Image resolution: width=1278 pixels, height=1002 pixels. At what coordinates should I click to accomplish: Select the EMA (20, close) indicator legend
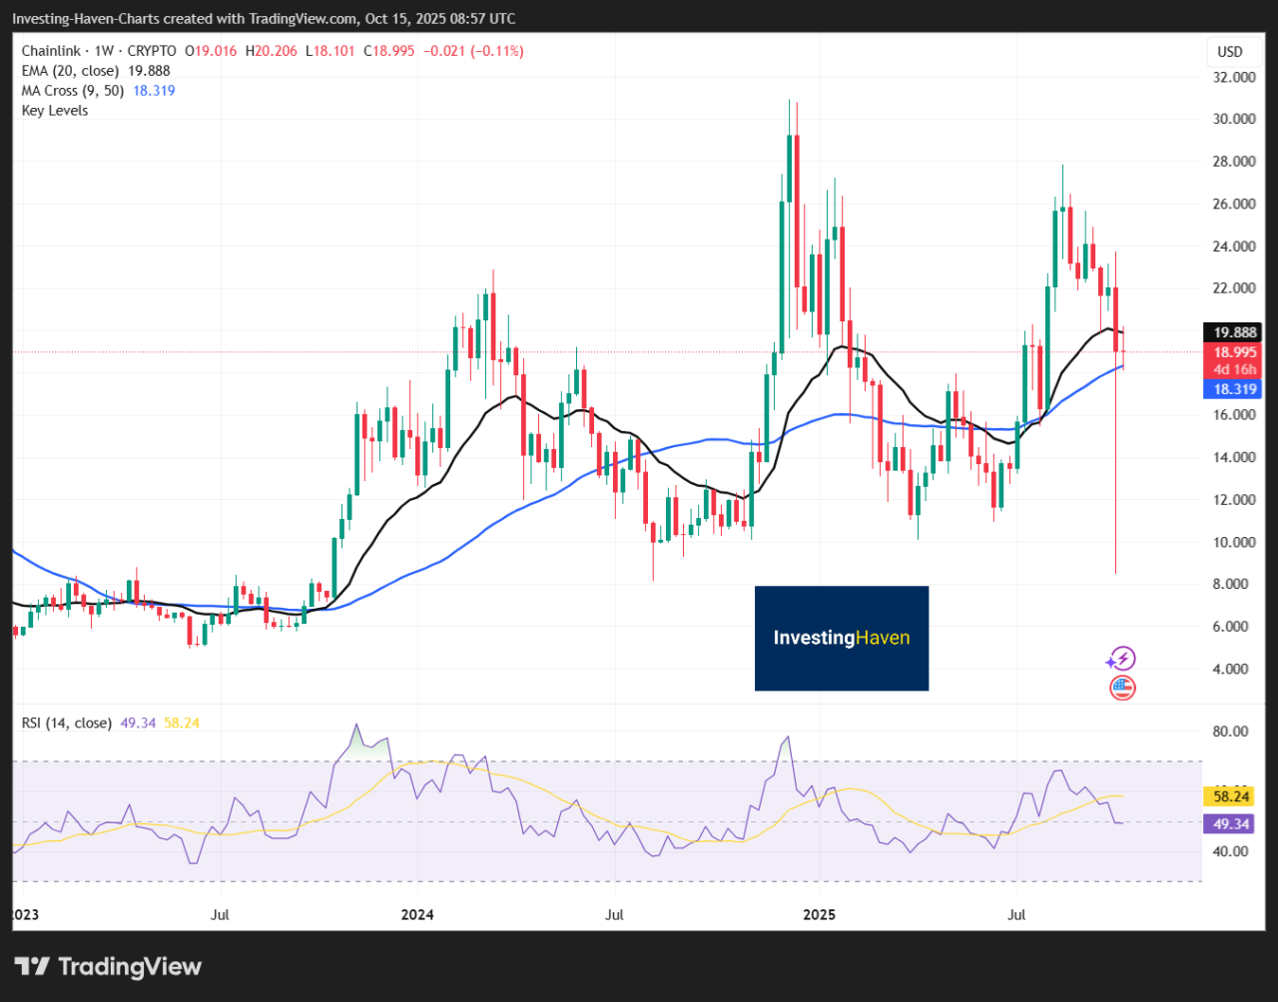pos(70,71)
